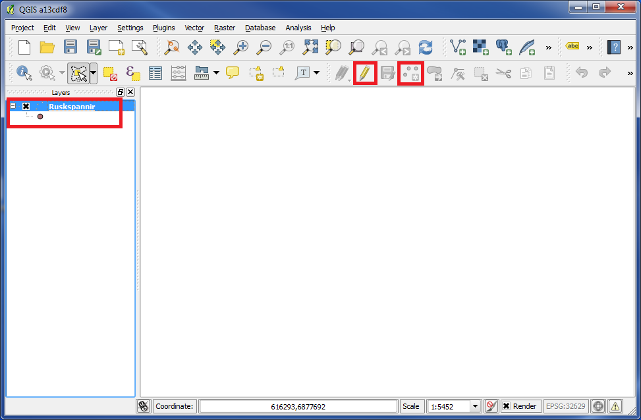Refresh the map canvas
Image resolution: width=641 pixels, height=420 pixels.
pos(426,47)
